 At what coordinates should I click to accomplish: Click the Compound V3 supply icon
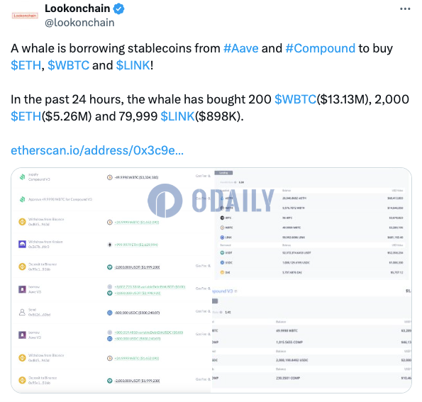point(22,177)
